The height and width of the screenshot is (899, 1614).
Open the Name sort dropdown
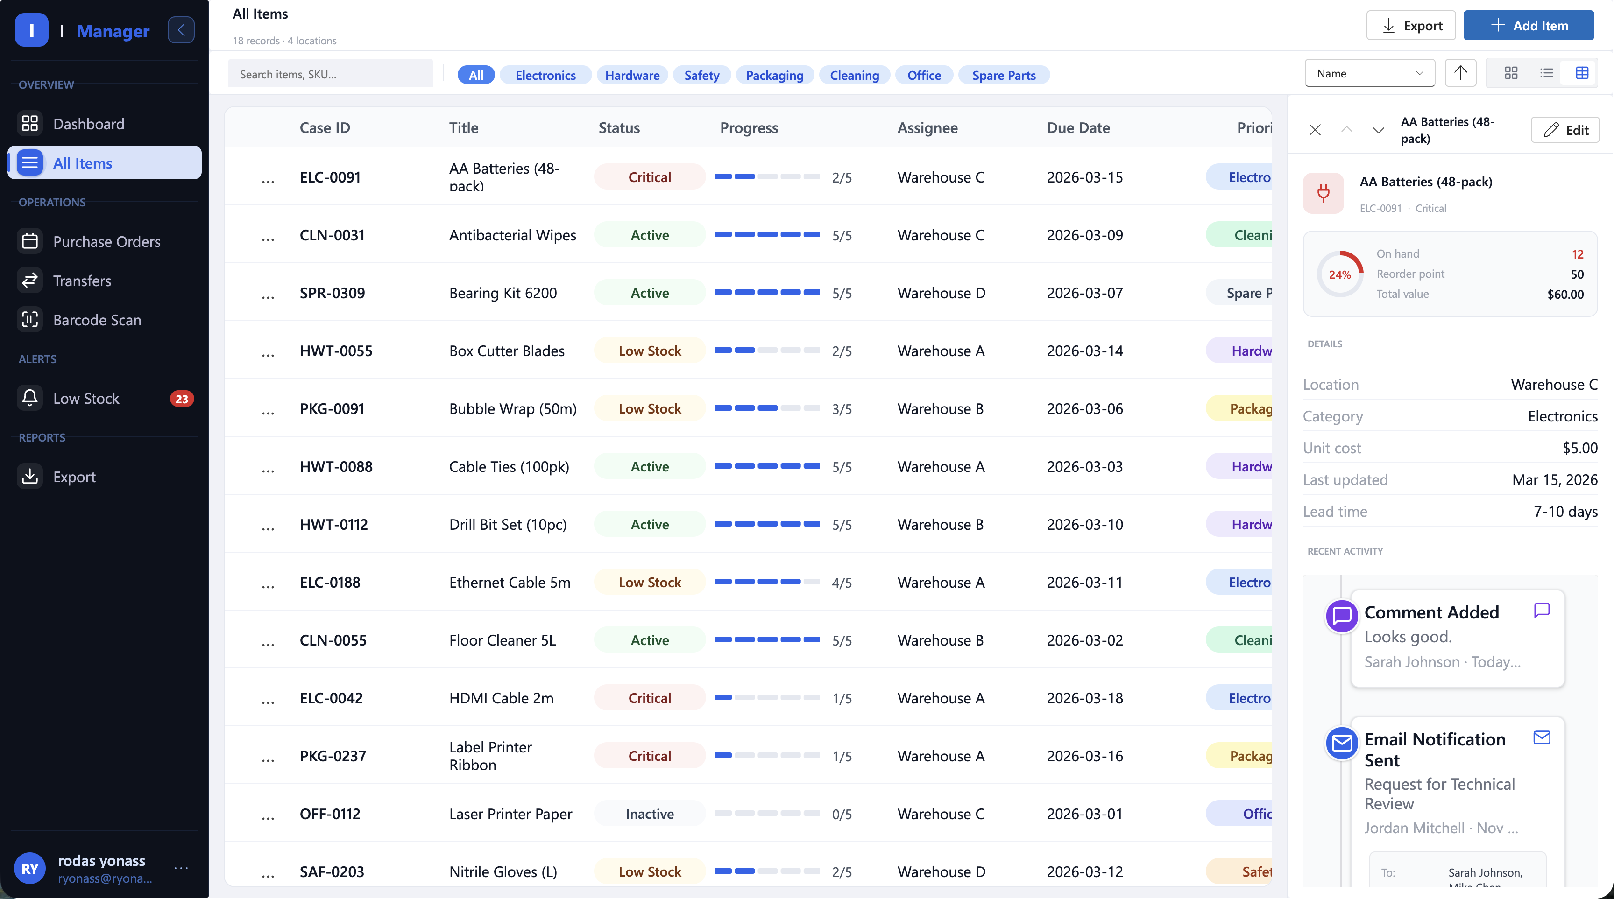pyautogui.click(x=1370, y=73)
